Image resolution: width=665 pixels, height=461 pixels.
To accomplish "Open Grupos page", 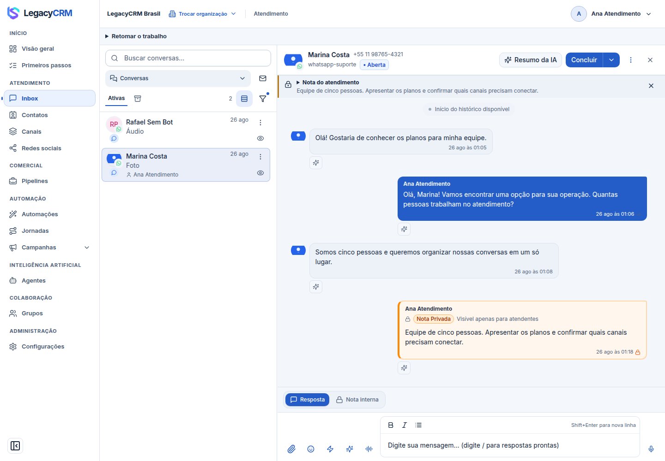I will 49,313.
